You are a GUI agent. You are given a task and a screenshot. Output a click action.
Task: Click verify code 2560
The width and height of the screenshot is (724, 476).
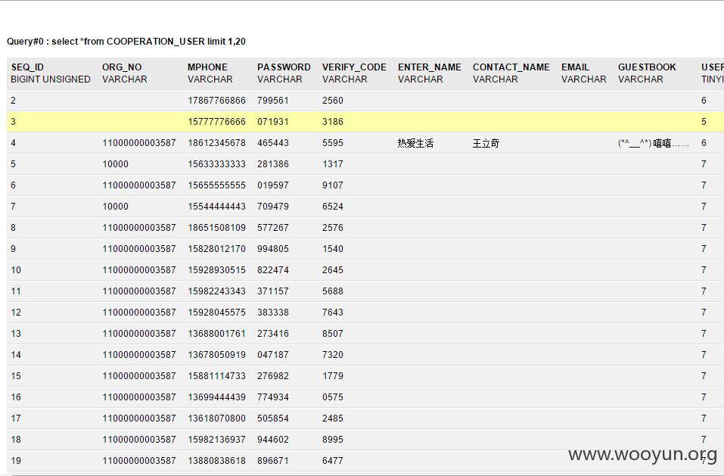tap(333, 100)
